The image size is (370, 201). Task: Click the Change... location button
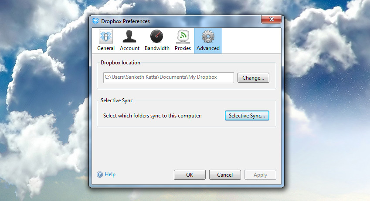point(253,78)
